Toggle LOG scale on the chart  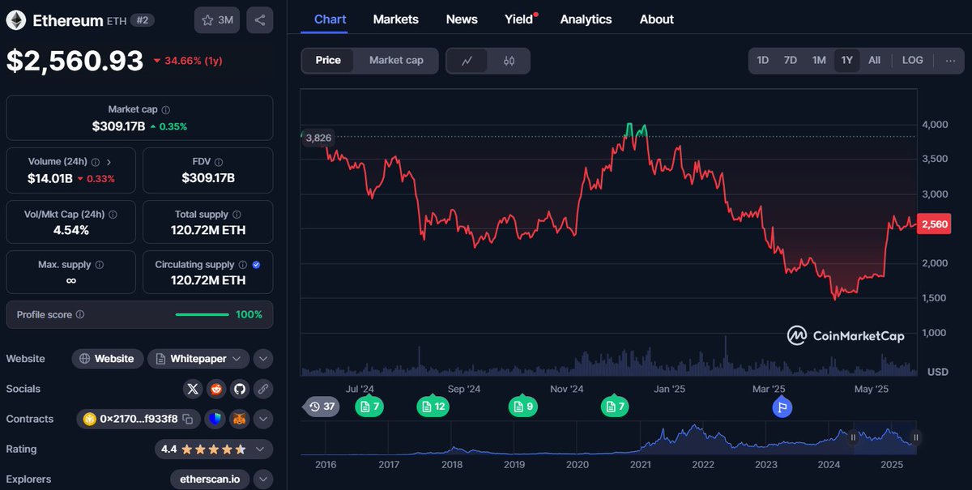pos(912,61)
